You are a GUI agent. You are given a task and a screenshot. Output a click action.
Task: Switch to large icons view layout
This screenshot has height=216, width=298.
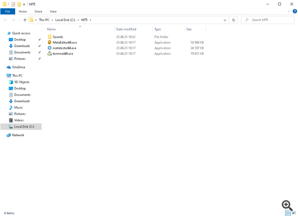tap(294, 213)
